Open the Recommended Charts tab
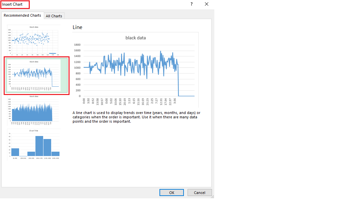 tap(22, 15)
